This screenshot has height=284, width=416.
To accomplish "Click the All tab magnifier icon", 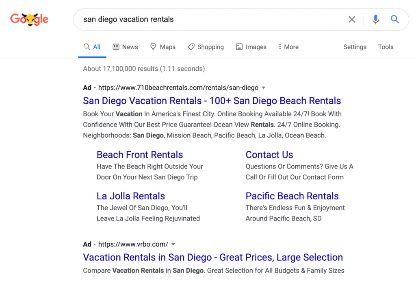I will [87, 47].
